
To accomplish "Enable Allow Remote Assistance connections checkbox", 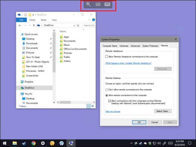I will pos(107,57).
